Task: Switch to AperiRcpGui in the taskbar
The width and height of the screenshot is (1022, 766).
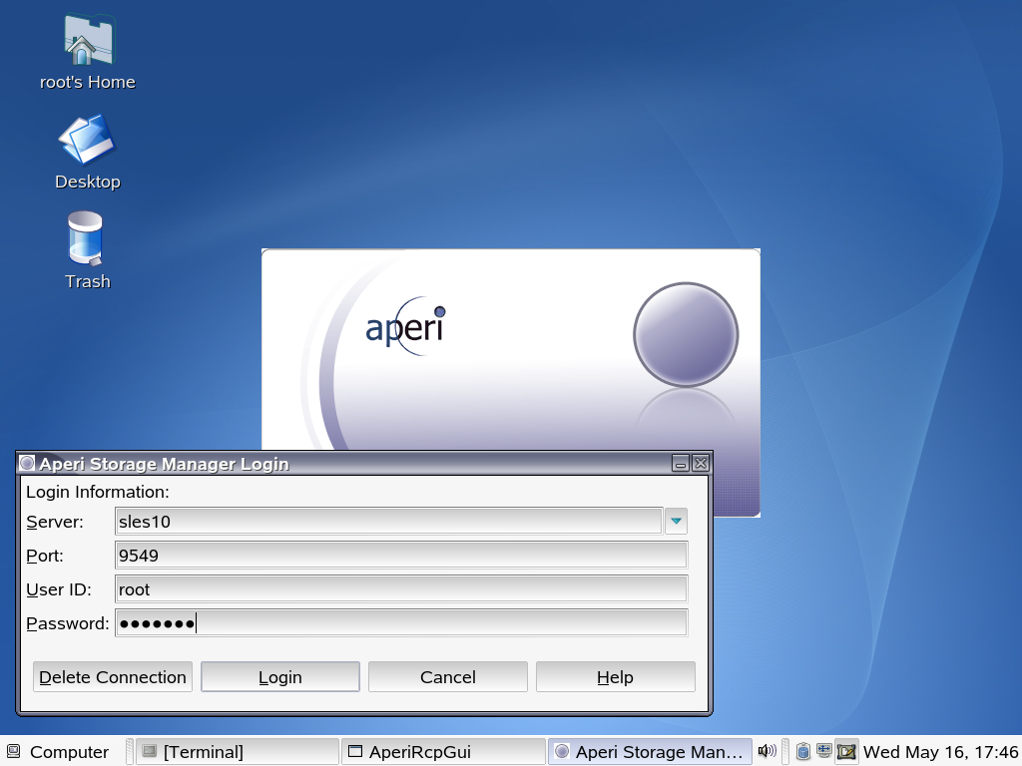Action: click(443, 752)
